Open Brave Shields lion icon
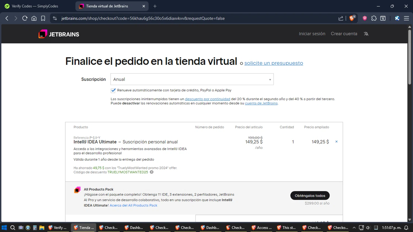The height and width of the screenshot is (232, 413). (352, 18)
